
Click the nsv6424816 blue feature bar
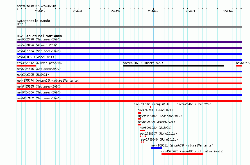pyautogui.click(x=129, y=72)
